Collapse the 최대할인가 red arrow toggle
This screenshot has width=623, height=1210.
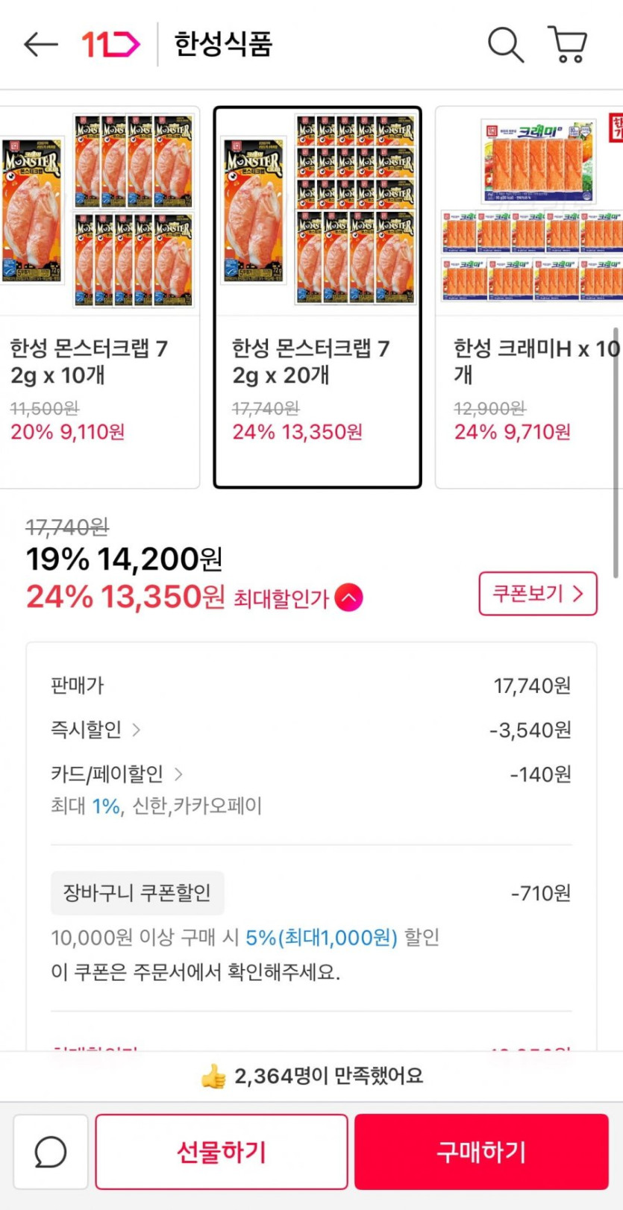click(x=349, y=598)
